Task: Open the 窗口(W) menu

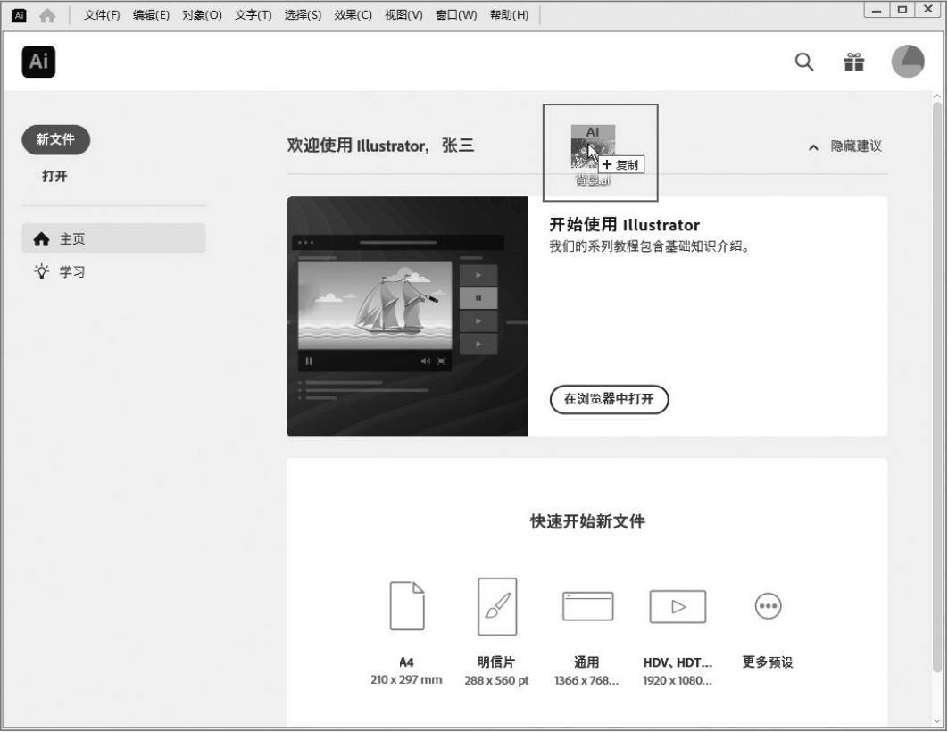Action: coord(456,15)
